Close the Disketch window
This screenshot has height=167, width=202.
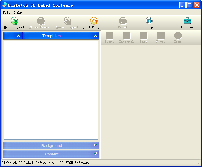click(x=197, y=5)
